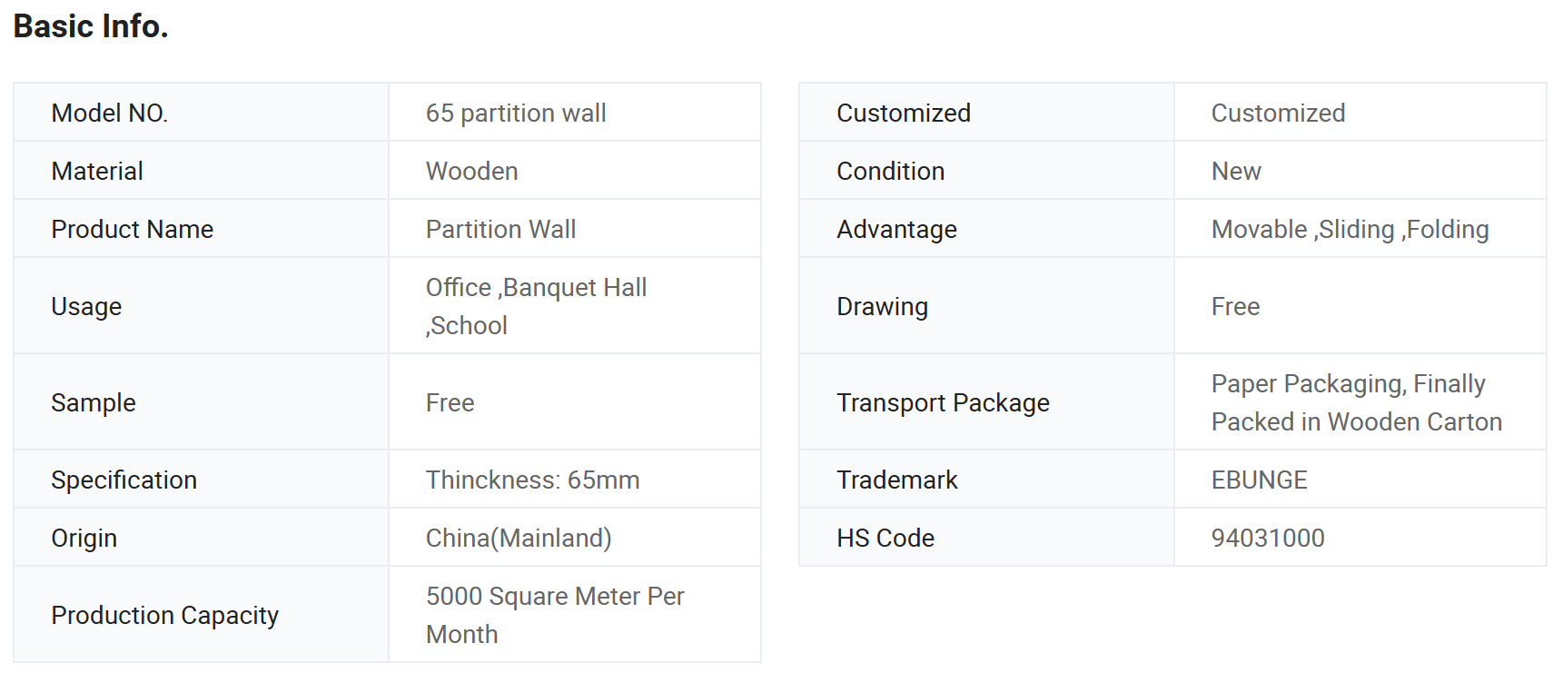The image size is (1563, 673).
Task: Select the Thinckness: 65mm specification value
Action: (x=532, y=480)
